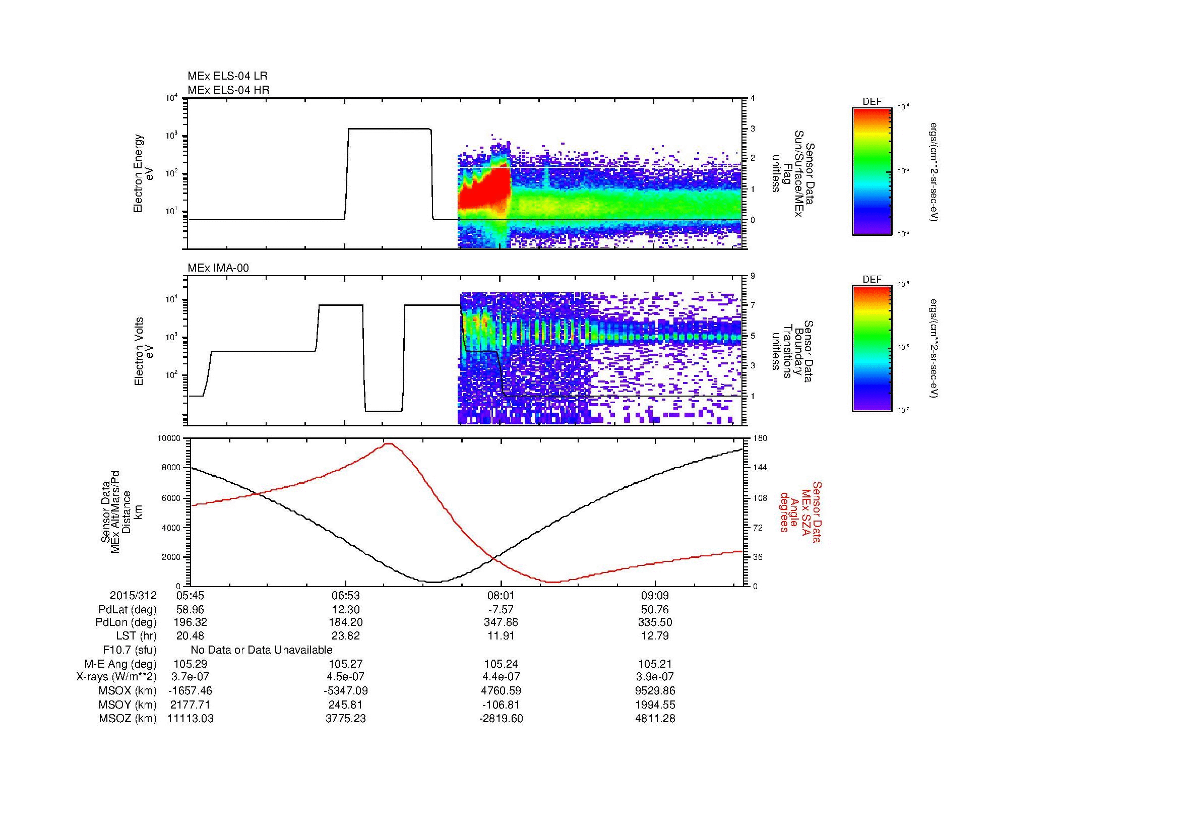This screenshot has height=833, width=1179.
Task: Click the PdLon value 347.88
Action: (501, 622)
